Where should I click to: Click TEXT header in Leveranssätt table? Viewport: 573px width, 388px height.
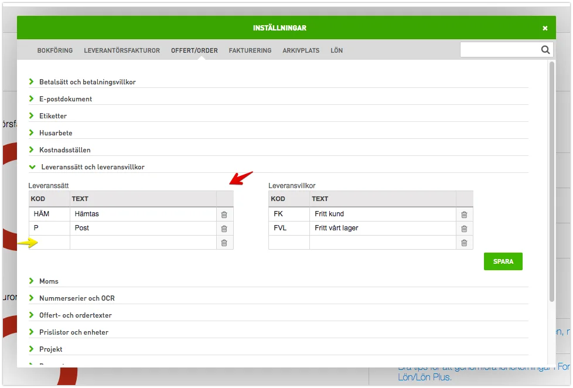[143, 199]
